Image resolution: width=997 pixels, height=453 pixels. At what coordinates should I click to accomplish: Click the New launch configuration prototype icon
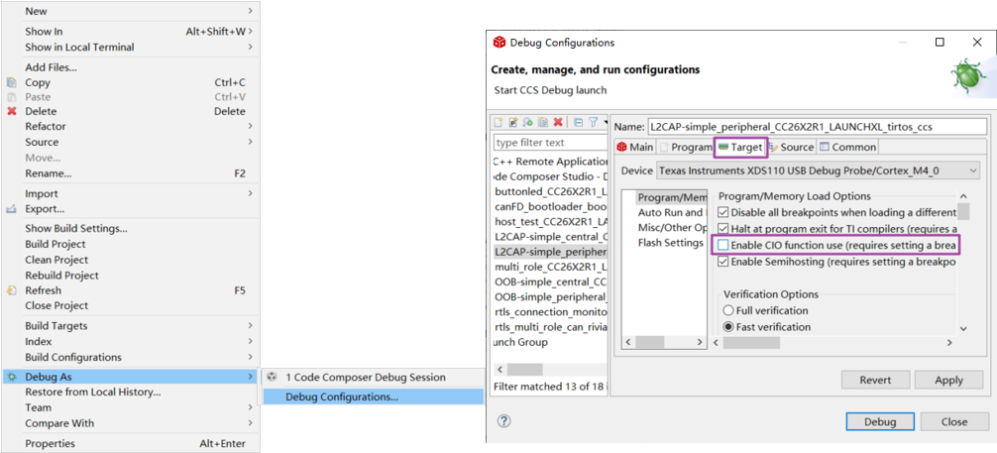tap(513, 122)
